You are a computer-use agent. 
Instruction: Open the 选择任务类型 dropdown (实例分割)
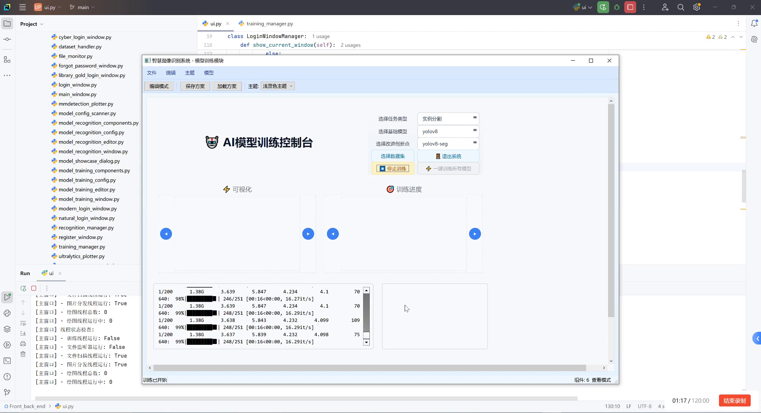click(448, 119)
